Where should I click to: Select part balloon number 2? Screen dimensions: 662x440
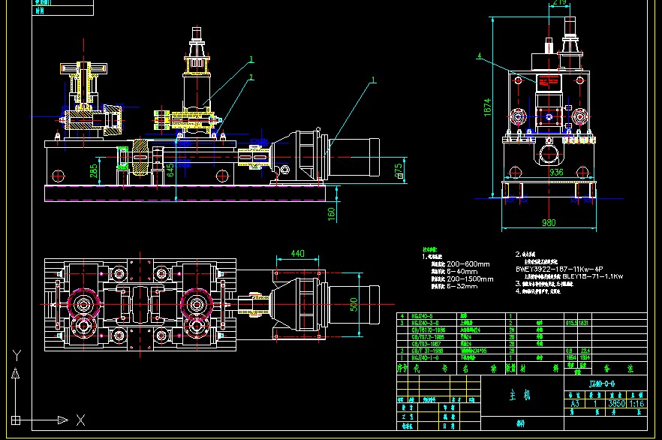(251, 77)
